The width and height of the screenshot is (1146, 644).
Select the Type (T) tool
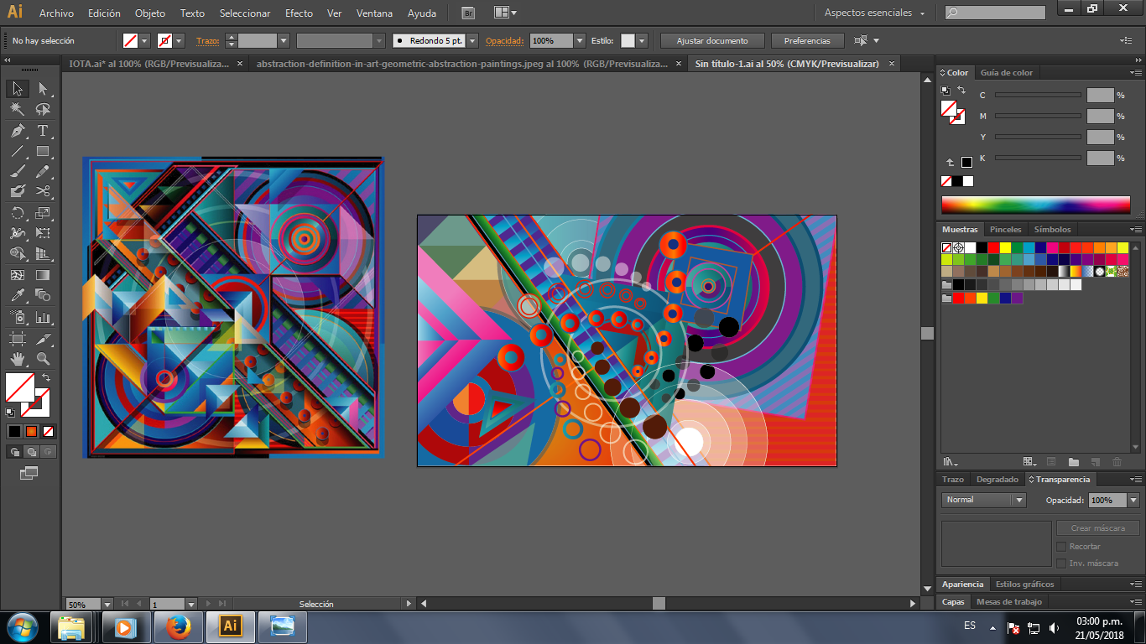tap(43, 131)
